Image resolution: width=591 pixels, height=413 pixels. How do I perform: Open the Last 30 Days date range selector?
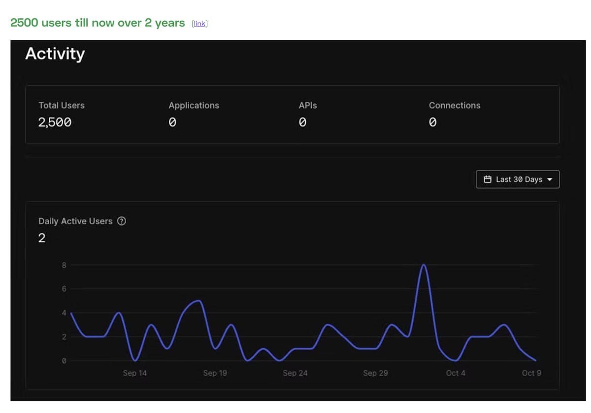(518, 179)
